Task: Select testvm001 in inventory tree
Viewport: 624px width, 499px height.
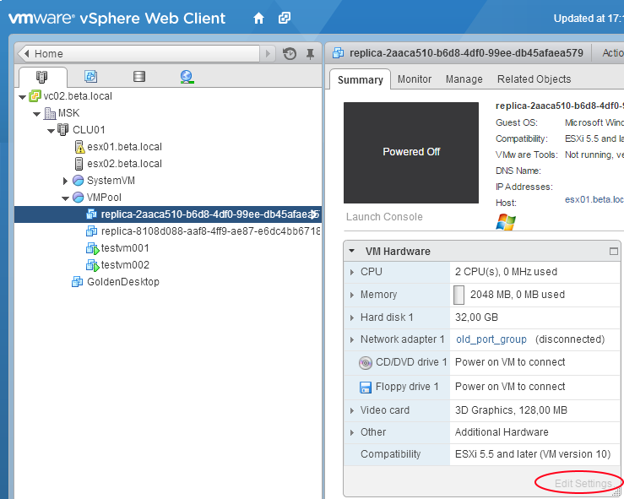Action: [x=125, y=248]
